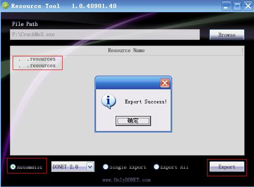254x187 pixels.
Task: Select the first .resources list entry
Action: tap(37, 59)
